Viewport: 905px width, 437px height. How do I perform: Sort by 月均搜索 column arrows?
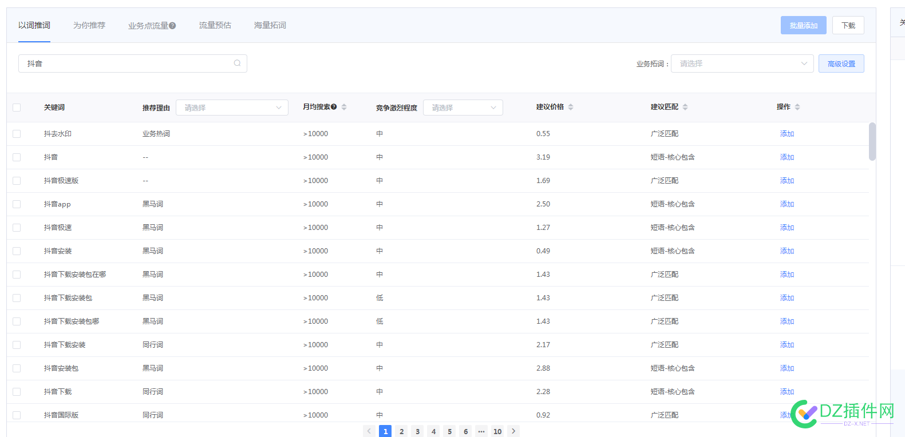click(x=344, y=107)
